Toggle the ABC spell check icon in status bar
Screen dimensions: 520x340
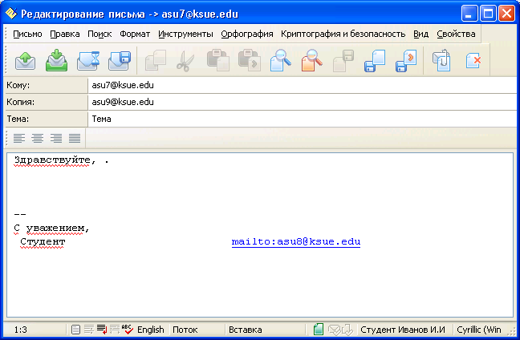(x=127, y=330)
